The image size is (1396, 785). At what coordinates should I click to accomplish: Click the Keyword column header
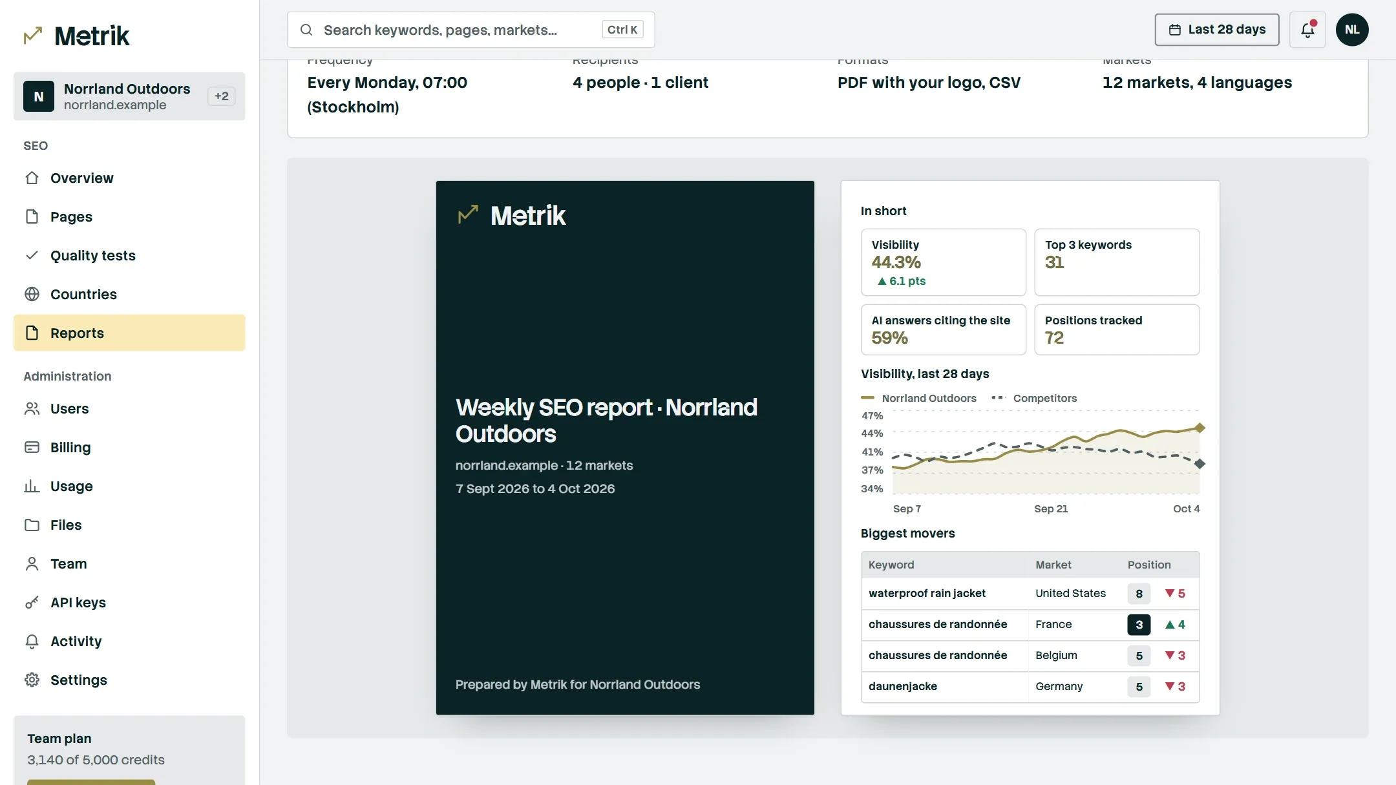point(891,565)
